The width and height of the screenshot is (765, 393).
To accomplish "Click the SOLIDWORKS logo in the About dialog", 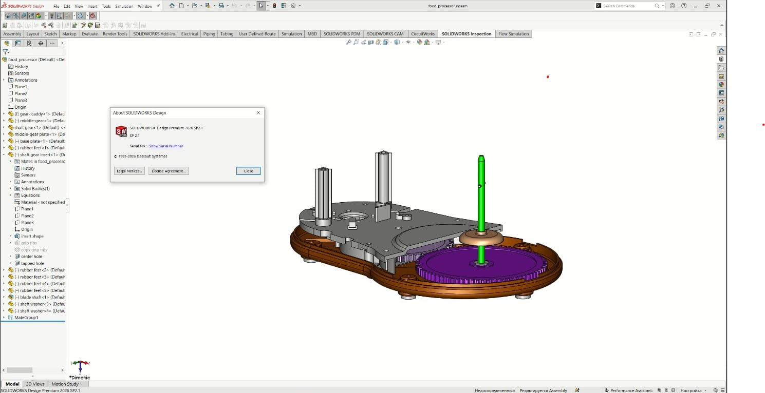I will tap(121, 131).
